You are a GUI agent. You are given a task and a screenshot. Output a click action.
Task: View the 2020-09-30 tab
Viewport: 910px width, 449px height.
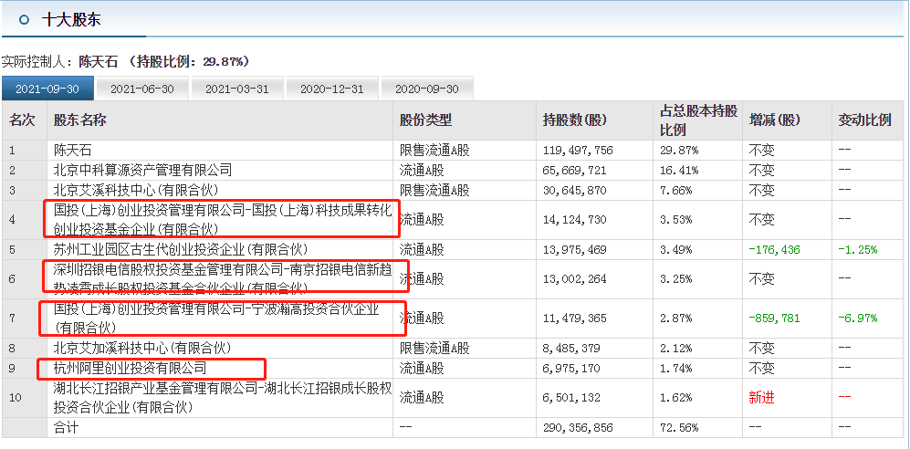tap(426, 89)
